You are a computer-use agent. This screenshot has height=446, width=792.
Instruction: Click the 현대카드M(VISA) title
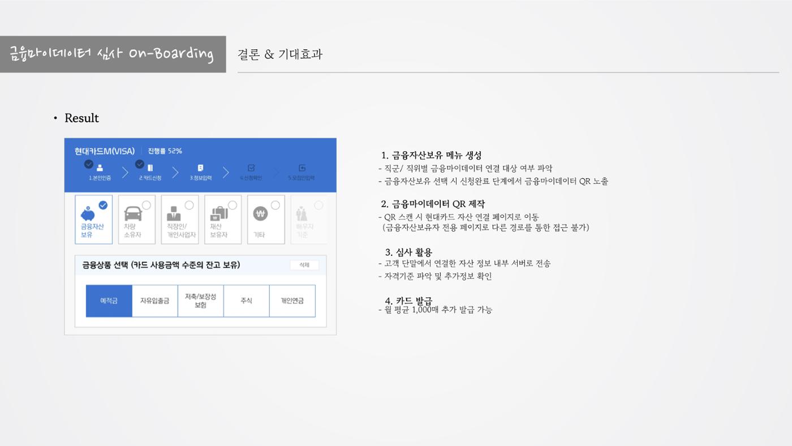click(105, 151)
